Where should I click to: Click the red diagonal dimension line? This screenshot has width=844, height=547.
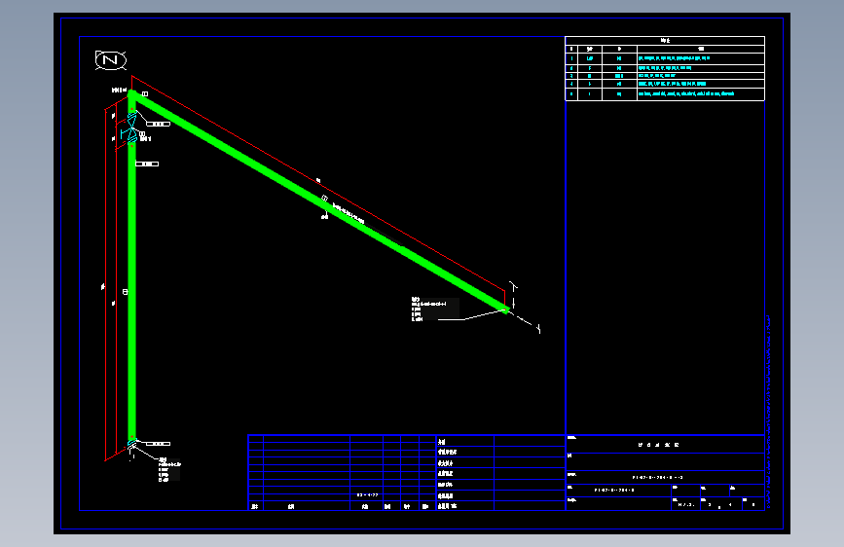click(318, 183)
